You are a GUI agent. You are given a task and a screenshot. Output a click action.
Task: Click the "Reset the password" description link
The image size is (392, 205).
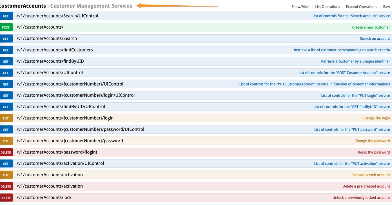[x=374, y=152]
